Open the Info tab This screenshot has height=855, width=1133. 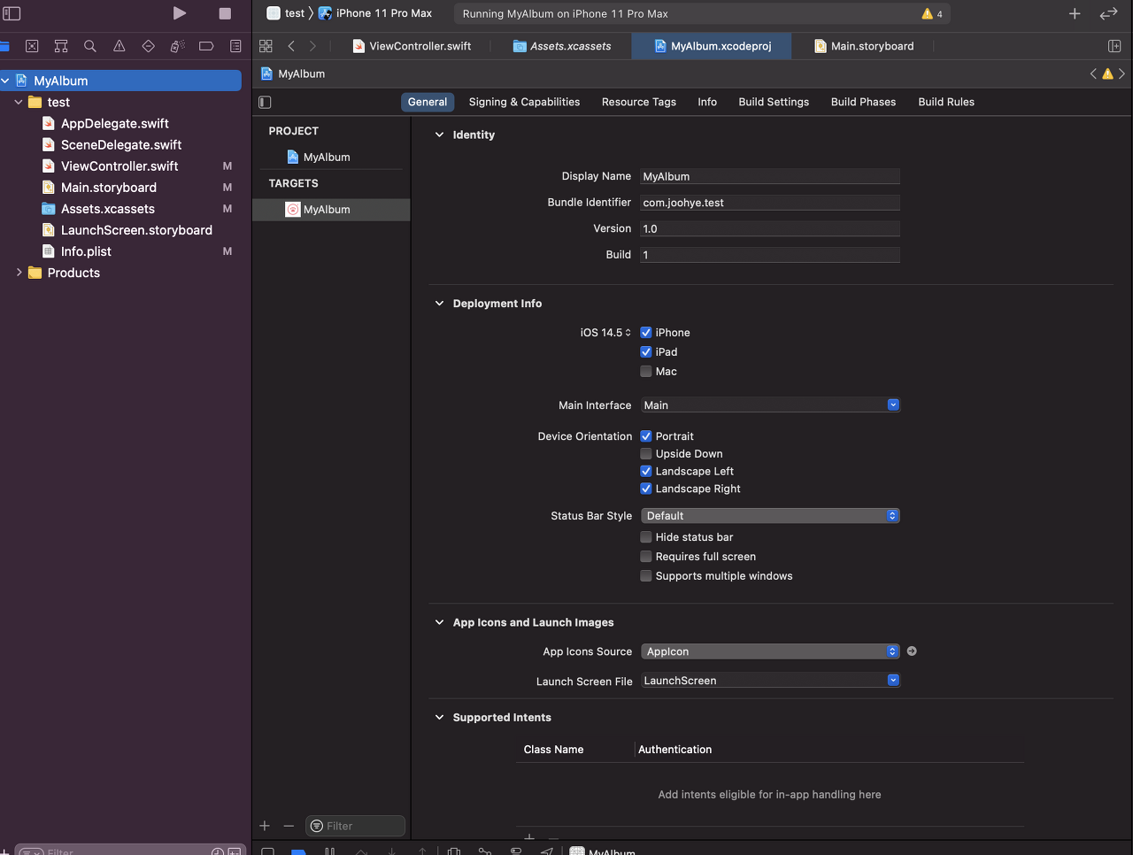pyautogui.click(x=707, y=102)
